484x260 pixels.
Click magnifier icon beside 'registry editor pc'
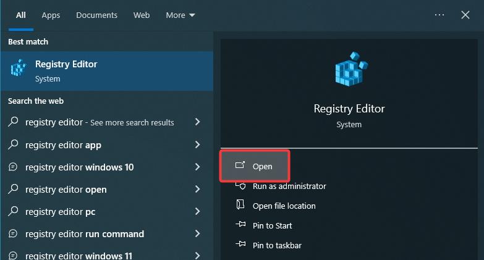[x=13, y=211]
